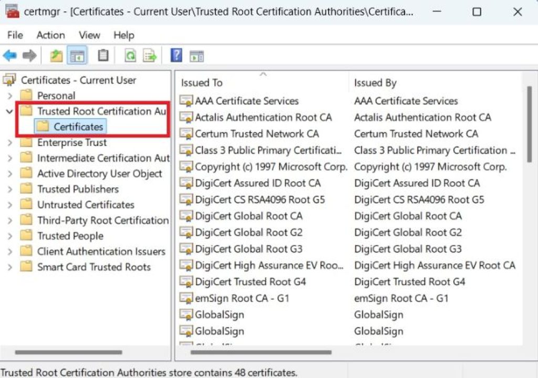538x378 pixels.
Task: Click AAA Certificate Services certificate icon
Action: (x=187, y=101)
